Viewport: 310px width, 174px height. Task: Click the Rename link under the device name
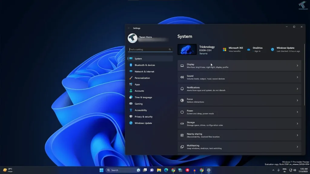point(203,53)
